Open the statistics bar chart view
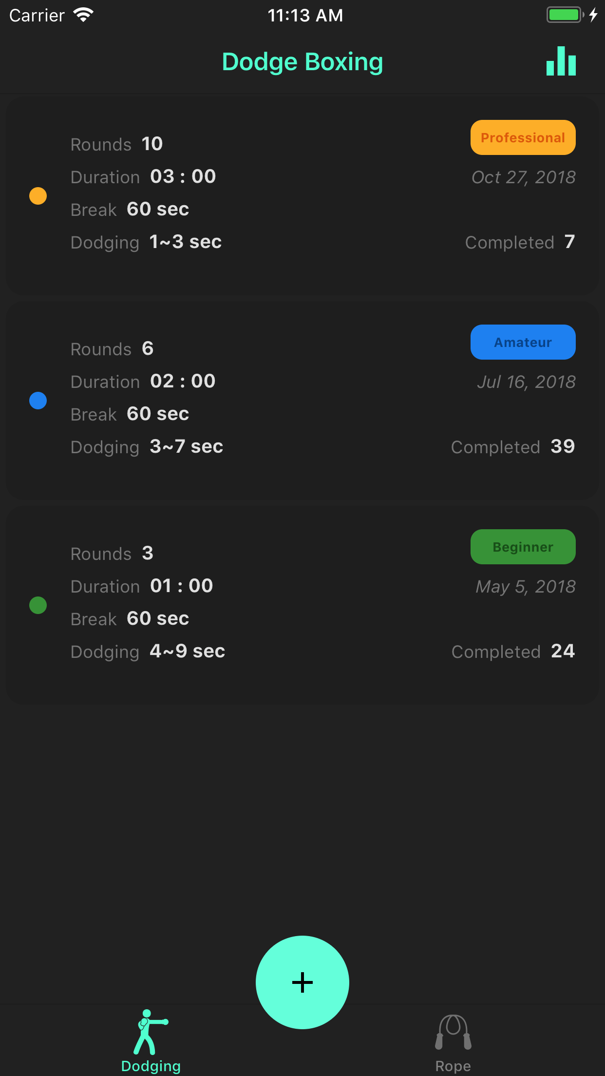Image resolution: width=605 pixels, height=1076 pixels. [561, 61]
